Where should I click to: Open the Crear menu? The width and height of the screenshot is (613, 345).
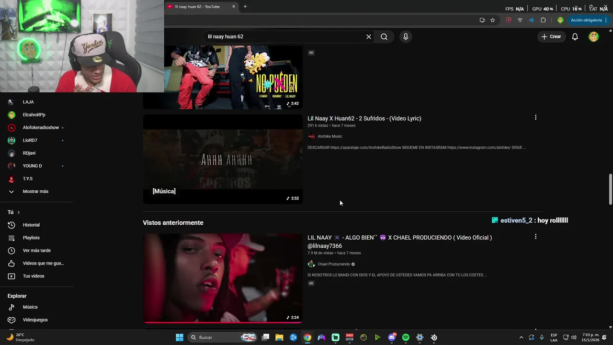tap(551, 36)
